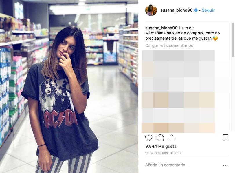This screenshot has height=173, width=235.
Task: Share the post using the upload arrow icon
Action: [172, 138]
